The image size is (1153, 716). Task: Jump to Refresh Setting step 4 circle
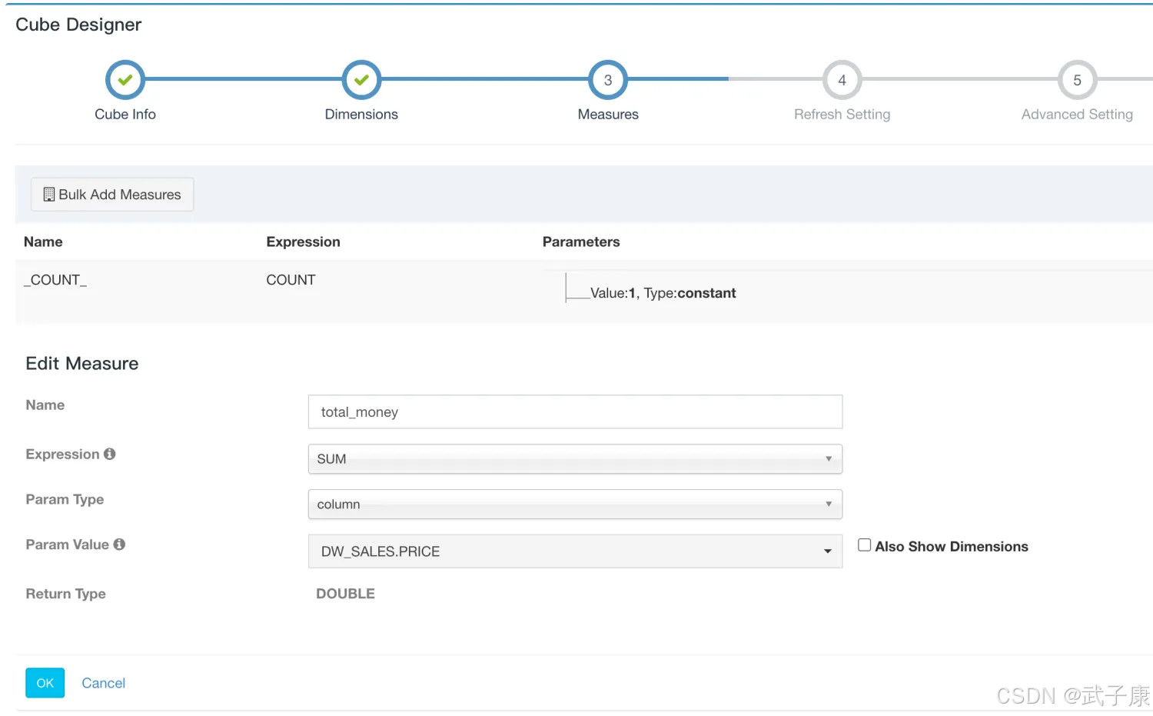(842, 80)
